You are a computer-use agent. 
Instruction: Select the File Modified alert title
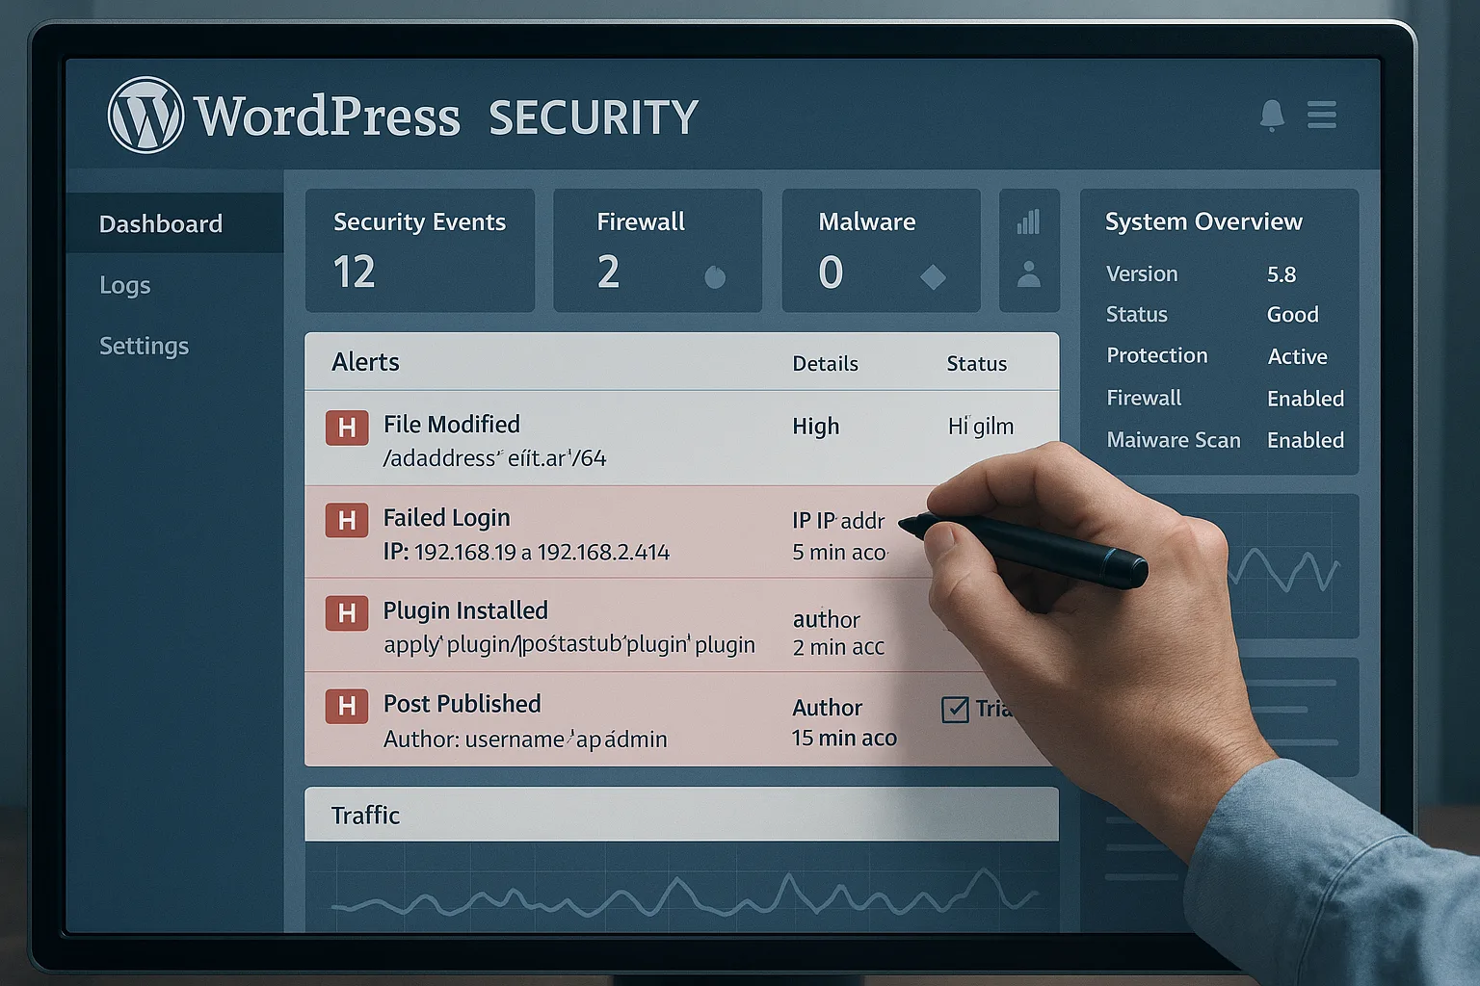coord(451,425)
